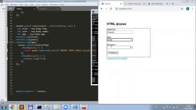Open the Selection menu
Screen dimensions: 196x110
pos(14,5)
